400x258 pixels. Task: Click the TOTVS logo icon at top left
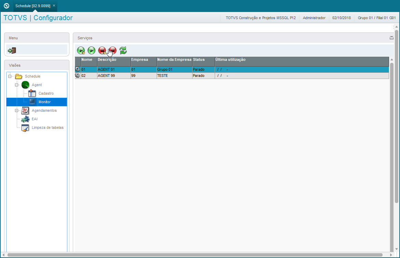click(6, 5)
